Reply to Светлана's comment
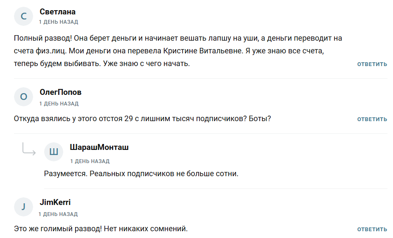This screenshot has height=238, width=393. click(x=372, y=64)
